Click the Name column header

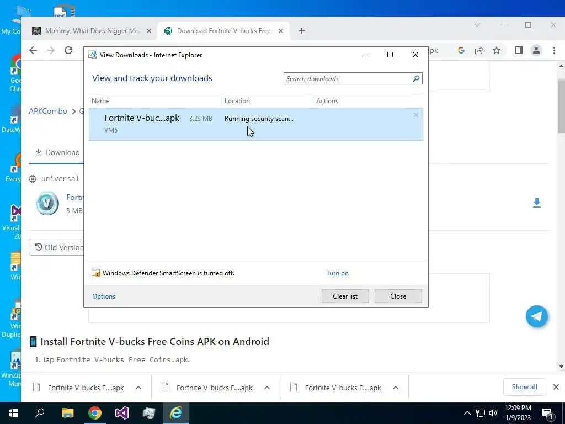pos(100,101)
